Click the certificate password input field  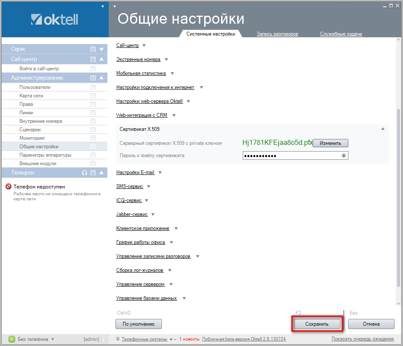click(291, 156)
